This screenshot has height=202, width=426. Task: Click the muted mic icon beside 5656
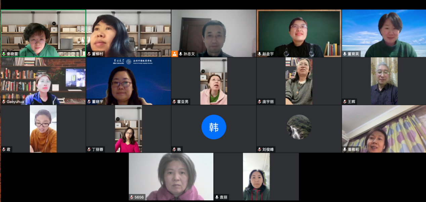click(x=132, y=197)
